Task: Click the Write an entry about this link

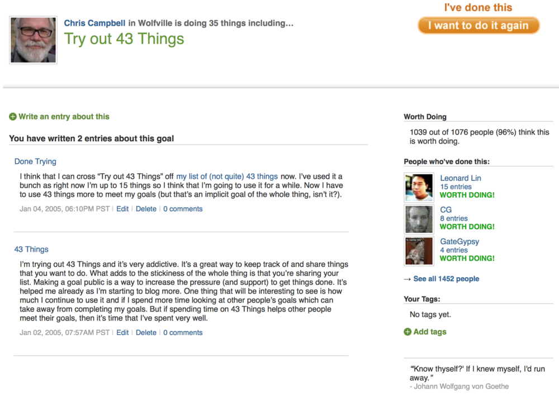Action: pos(64,117)
